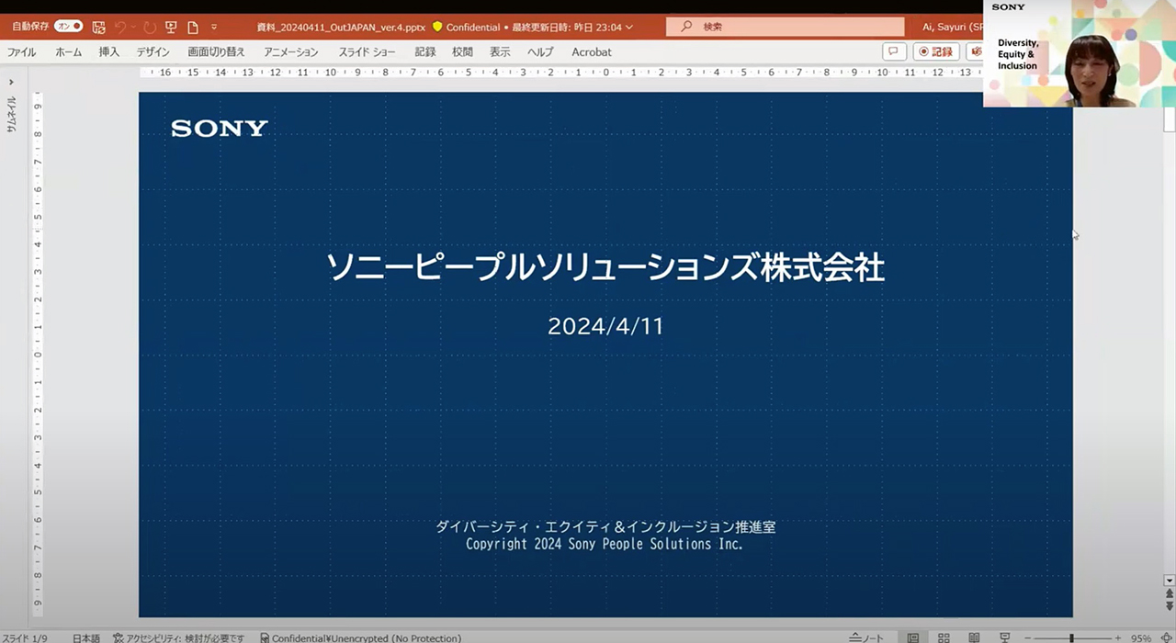The image size is (1176, 643).
Task: Click the previous slide double-arrow button
Action: [x=1170, y=594]
